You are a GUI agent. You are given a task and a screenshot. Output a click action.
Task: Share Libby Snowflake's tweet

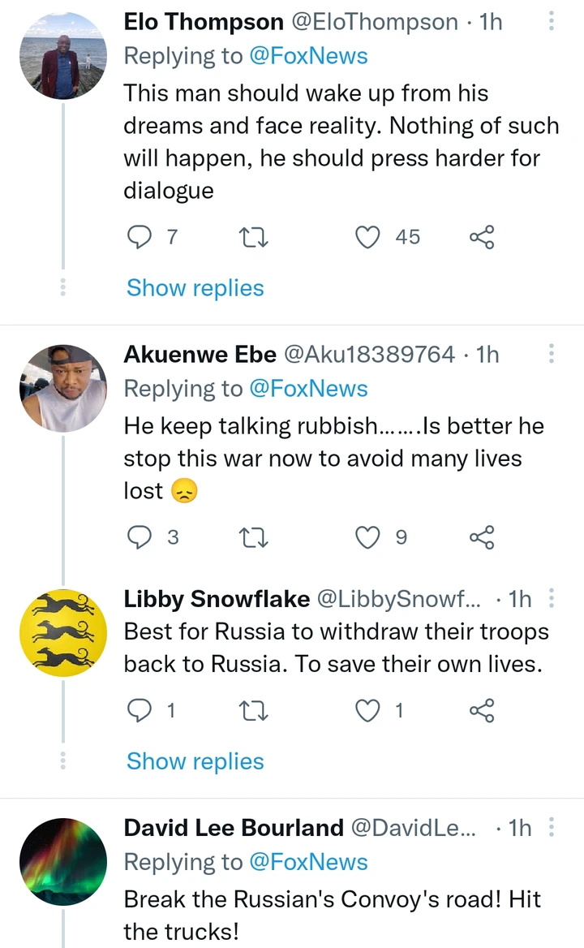pos(482,711)
